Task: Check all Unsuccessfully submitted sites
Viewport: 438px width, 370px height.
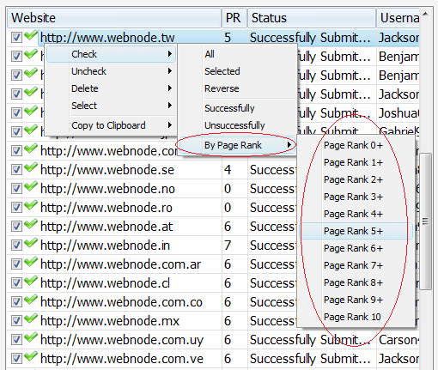Action: coord(237,125)
